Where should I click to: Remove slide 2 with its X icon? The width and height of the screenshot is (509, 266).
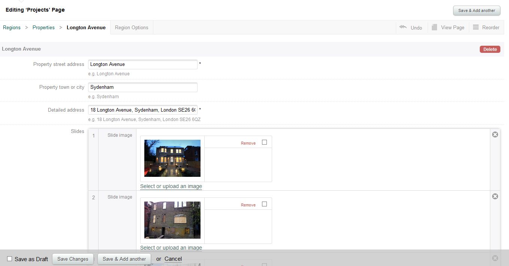click(x=495, y=196)
